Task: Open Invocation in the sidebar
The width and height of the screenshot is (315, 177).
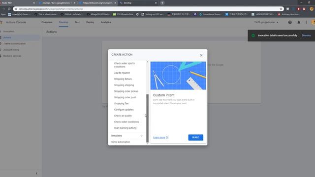Action: coord(9,31)
